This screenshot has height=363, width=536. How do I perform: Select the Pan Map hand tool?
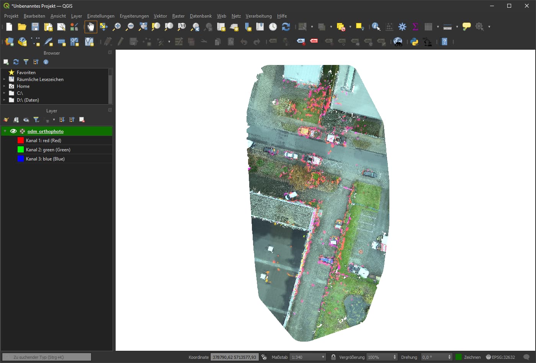pos(91,27)
